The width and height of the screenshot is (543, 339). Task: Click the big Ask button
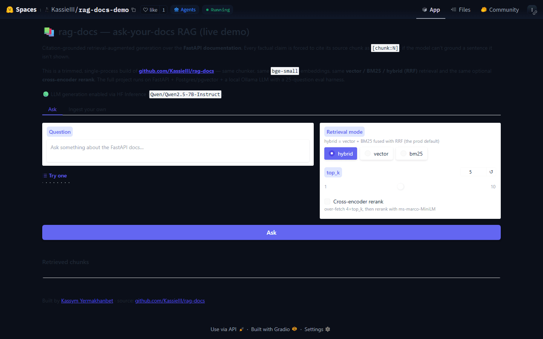point(271,232)
